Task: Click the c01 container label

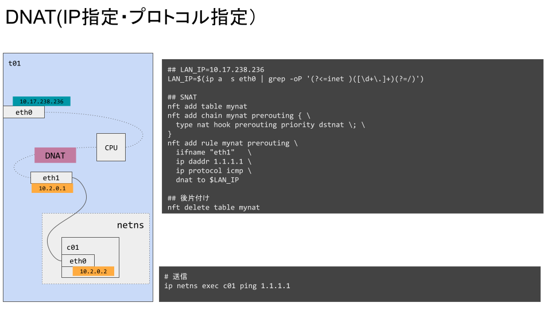Action: coord(73,247)
